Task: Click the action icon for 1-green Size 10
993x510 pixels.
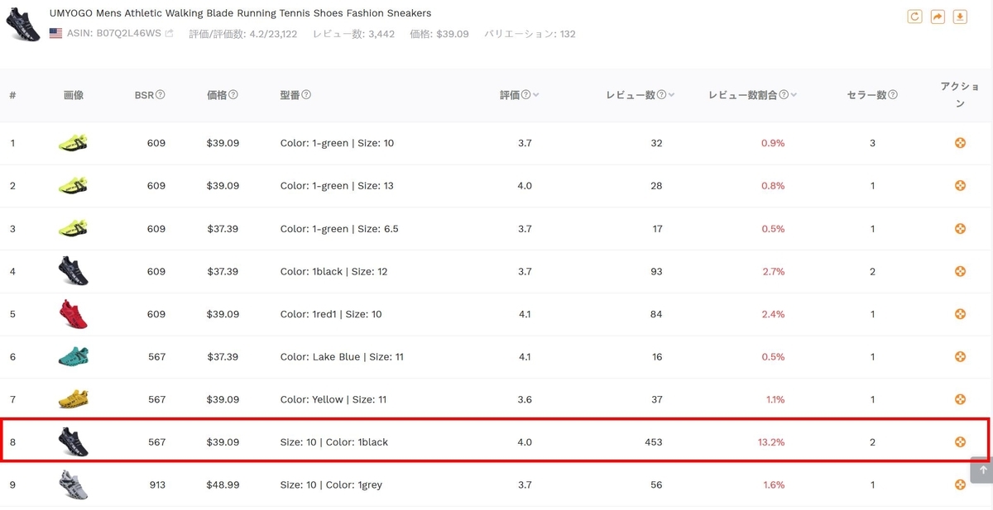Action: [960, 143]
